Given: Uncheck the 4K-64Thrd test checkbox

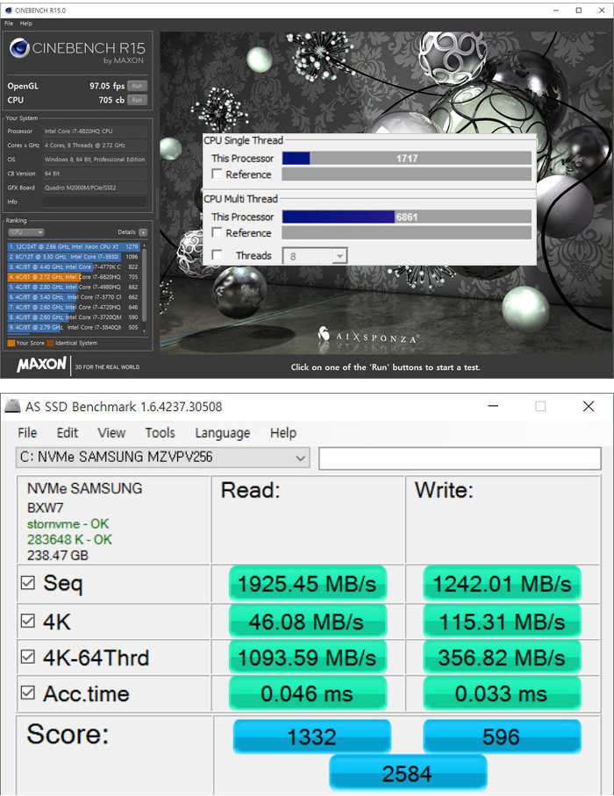Looking at the screenshot, I should pos(28,657).
